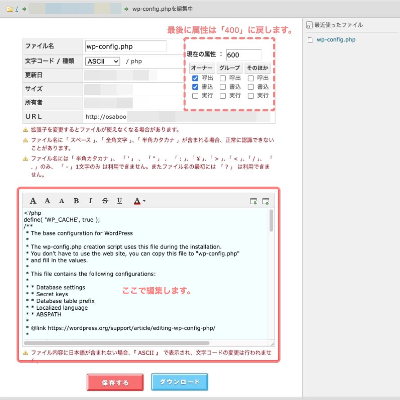
Task: Check owner 実行 (execute) permission
Action: click(195, 96)
